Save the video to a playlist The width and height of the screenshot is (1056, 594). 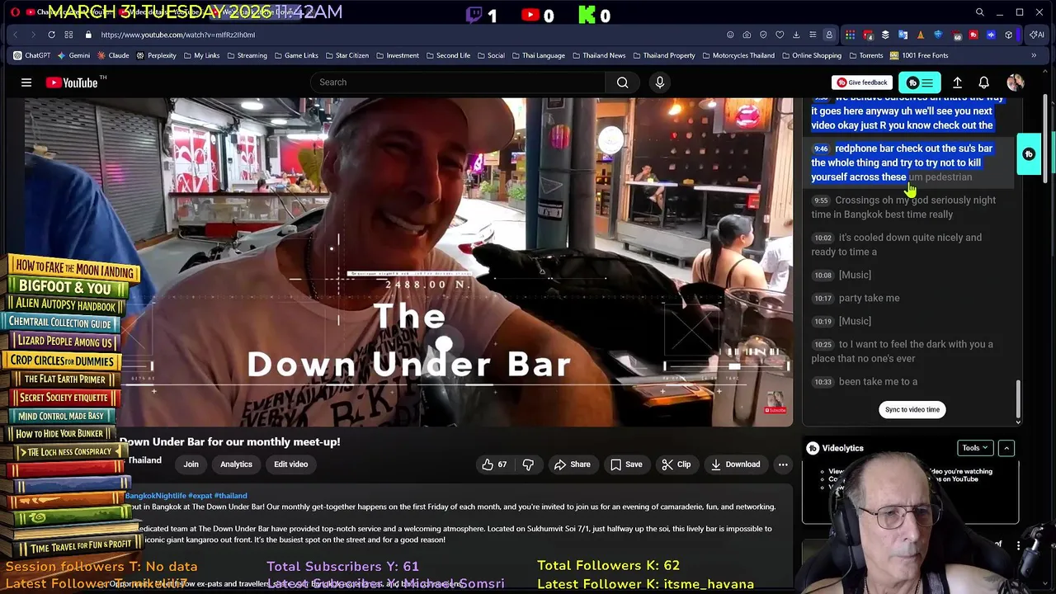point(626,464)
